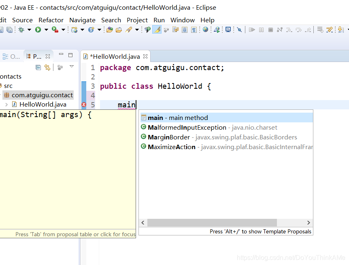Click the Resume debug icon
The height and width of the screenshot is (265, 349).
click(252, 30)
